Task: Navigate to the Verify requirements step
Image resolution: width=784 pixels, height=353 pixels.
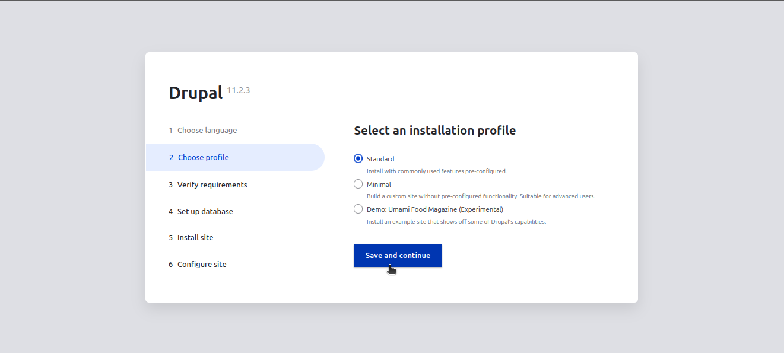Action: coord(212,185)
